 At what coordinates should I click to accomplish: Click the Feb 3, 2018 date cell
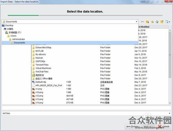(140, 68)
